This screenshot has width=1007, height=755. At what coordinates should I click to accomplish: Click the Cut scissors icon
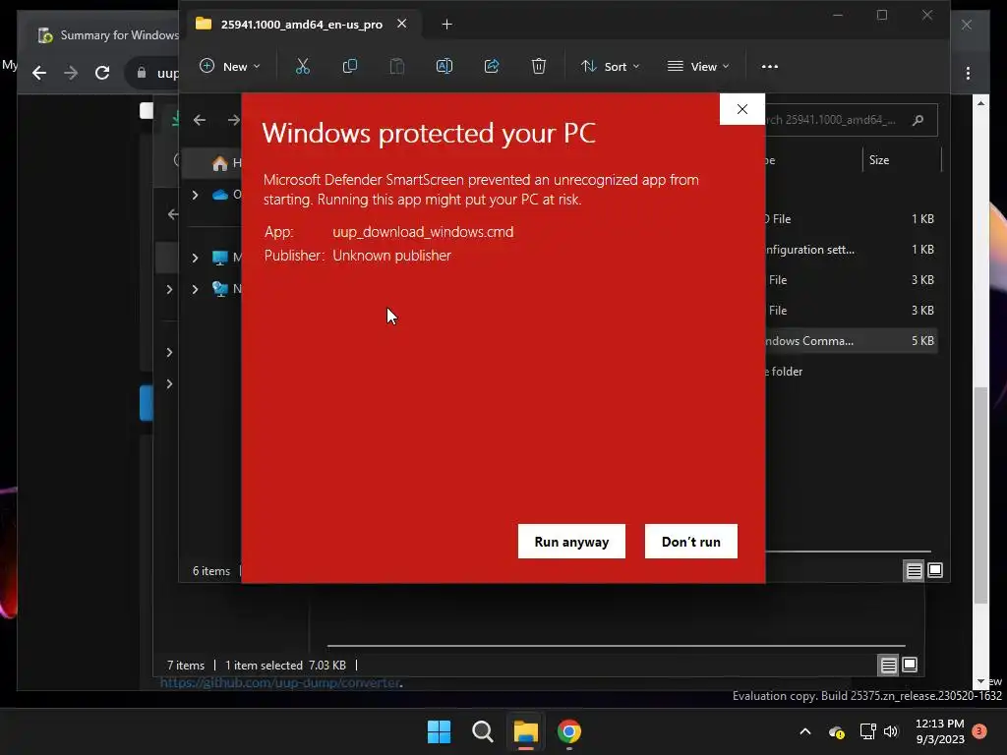(303, 66)
